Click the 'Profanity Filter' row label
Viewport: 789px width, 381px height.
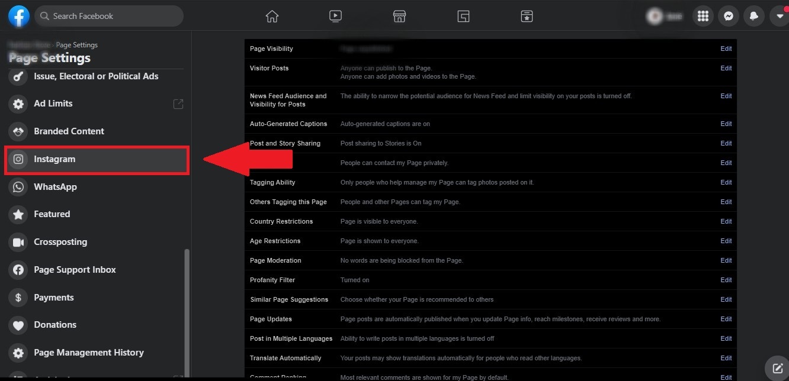(x=272, y=280)
